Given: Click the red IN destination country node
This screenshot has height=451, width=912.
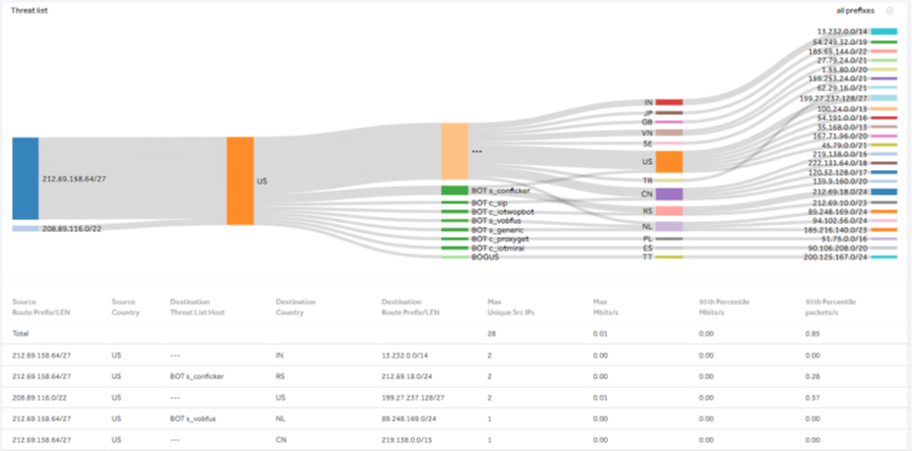Looking at the screenshot, I should coord(669,102).
